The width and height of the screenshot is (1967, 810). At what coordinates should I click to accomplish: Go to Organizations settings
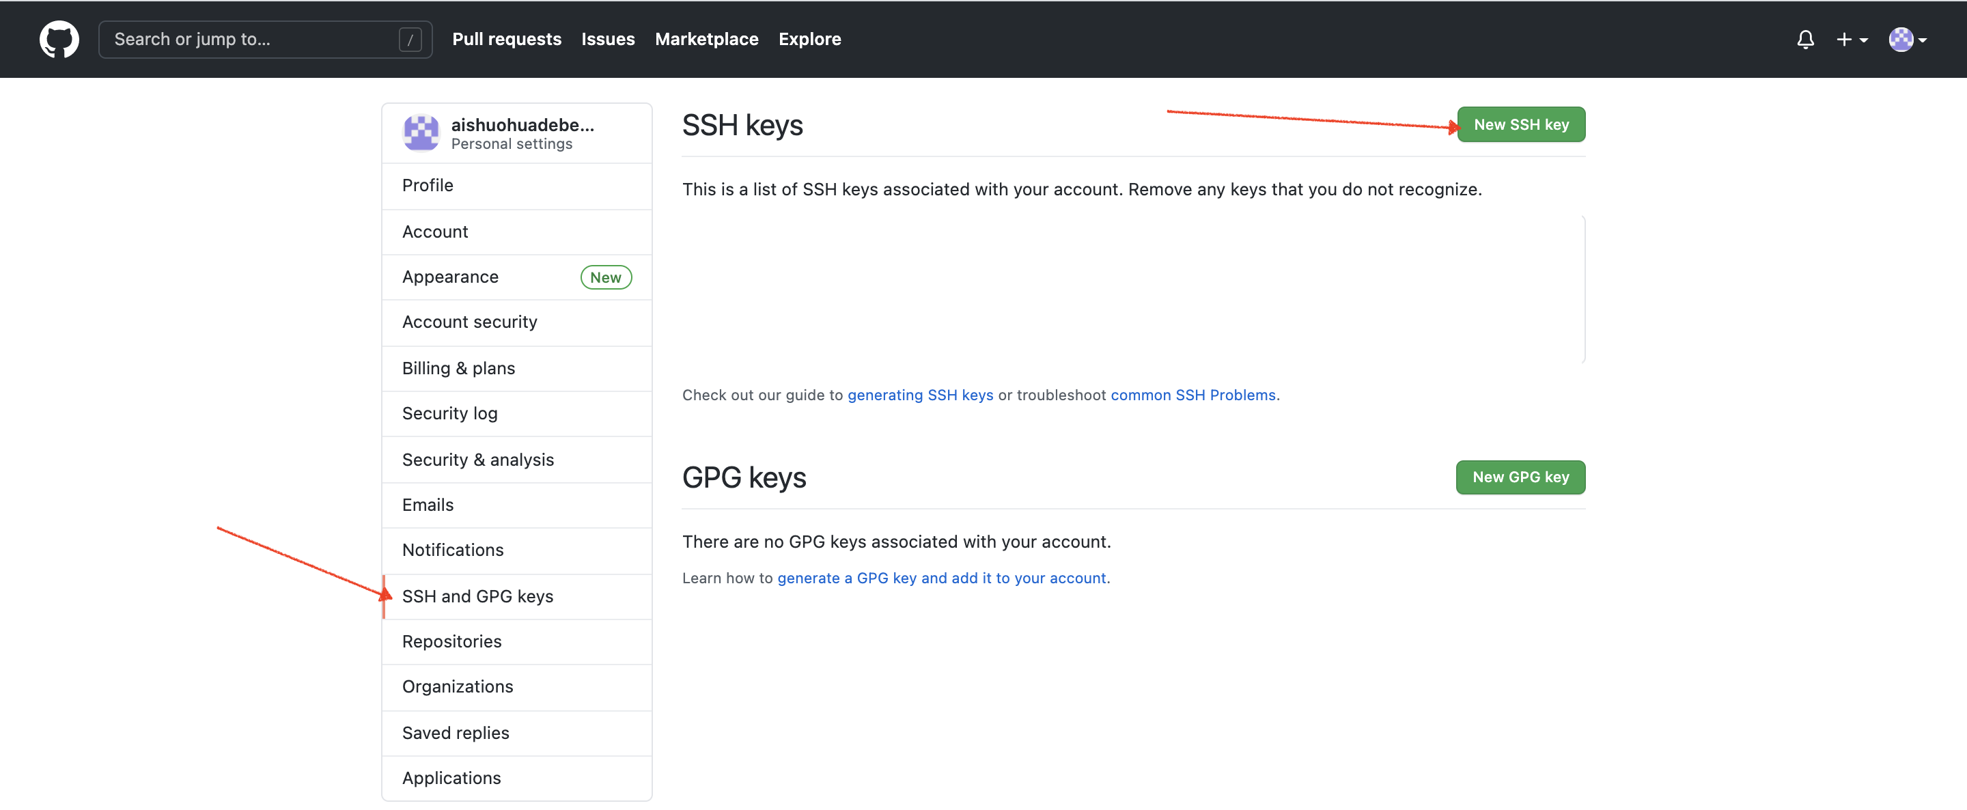[517, 686]
